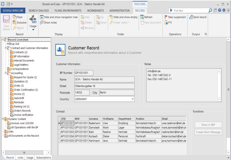
Task: Click the Refresh icon in Folder group
Action: (x=142, y=17)
